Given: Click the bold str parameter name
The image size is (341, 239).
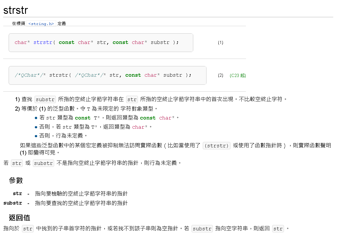Looking at the screenshot, I should coord(17,193).
